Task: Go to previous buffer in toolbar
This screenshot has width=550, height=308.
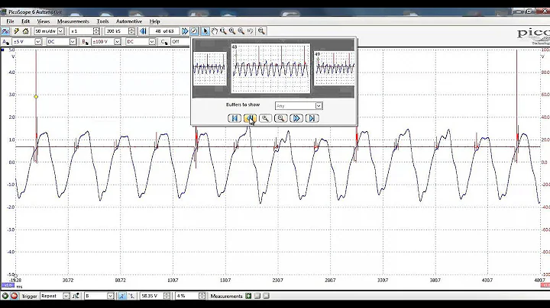Action: (143, 31)
